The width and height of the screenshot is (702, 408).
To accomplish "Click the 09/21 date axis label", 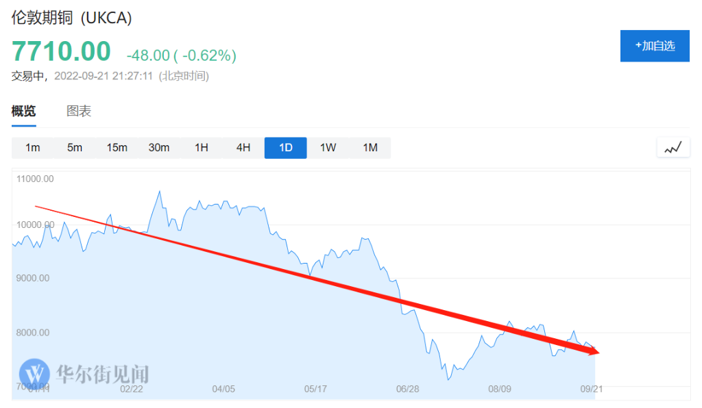I will coord(592,389).
